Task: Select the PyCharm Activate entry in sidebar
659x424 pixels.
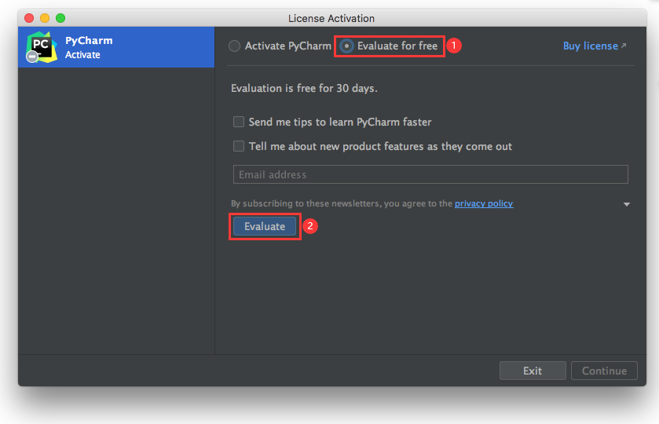Action: [116, 47]
